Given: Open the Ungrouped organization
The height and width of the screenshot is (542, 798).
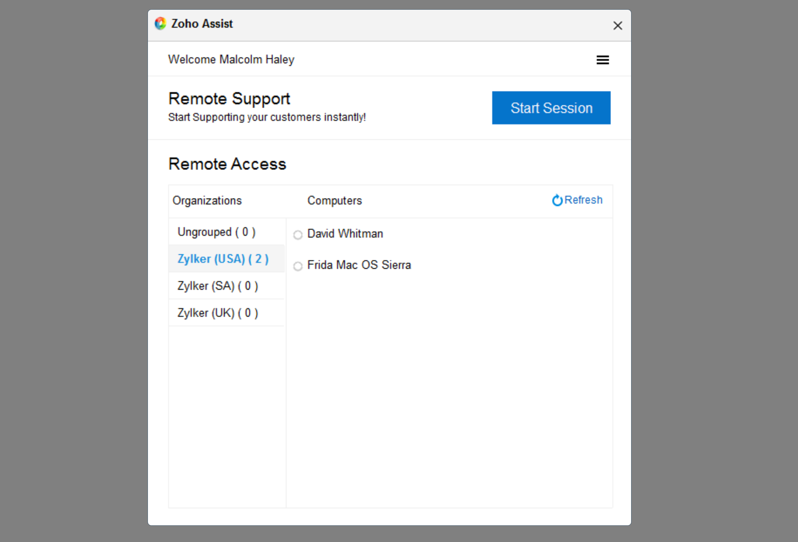Looking at the screenshot, I should coord(216,232).
